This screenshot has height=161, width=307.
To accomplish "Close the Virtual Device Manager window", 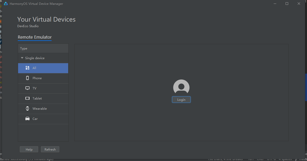I will pos(299,4).
